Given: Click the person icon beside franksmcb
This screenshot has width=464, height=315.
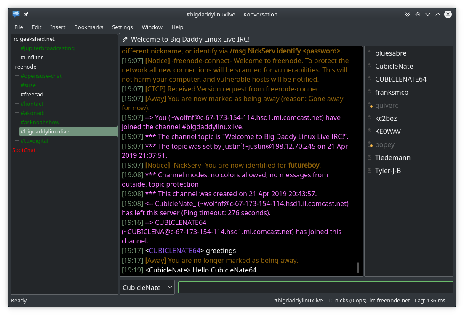Looking at the screenshot, I should 368,92.
